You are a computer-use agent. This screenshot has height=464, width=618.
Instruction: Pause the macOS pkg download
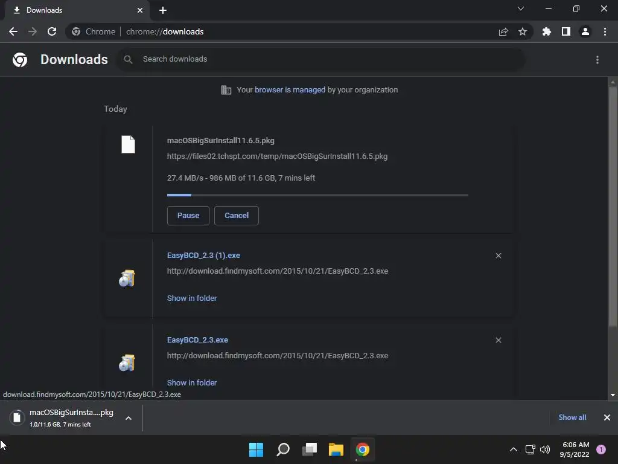pyautogui.click(x=188, y=216)
